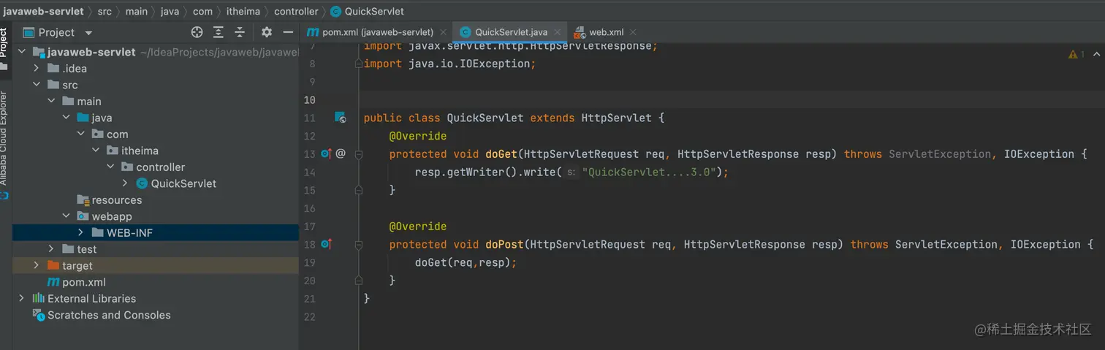Viewport: 1105px width, 350px height.
Task: Click the fold end marker on line 20
Action: [358, 281]
